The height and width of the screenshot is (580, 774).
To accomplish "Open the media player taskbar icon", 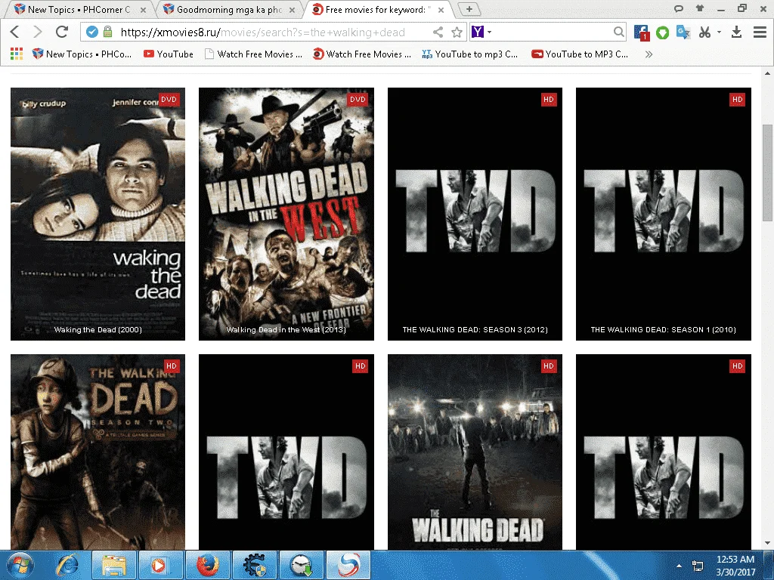I will 160,565.
